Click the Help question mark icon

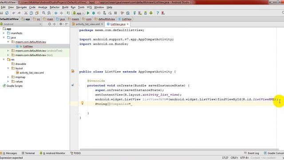tap(158, 13)
